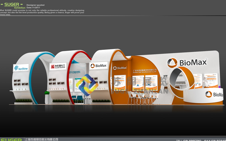Click the FAX number in footer

click(x=215, y=140)
